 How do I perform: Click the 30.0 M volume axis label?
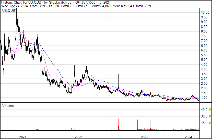(206, 116)
